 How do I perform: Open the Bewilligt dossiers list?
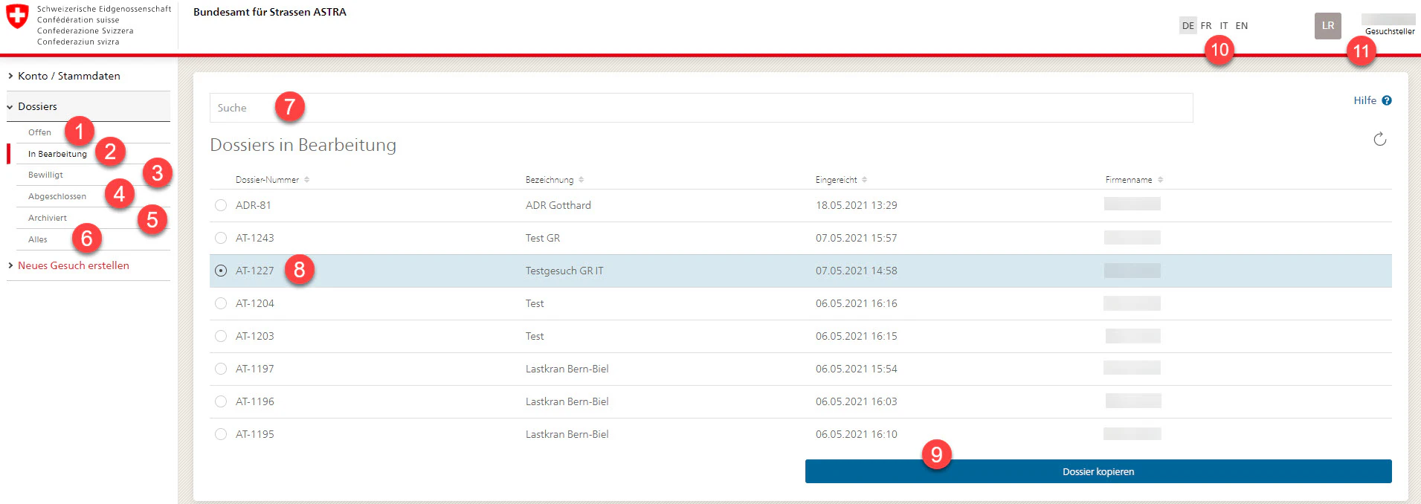pos(45,175)
